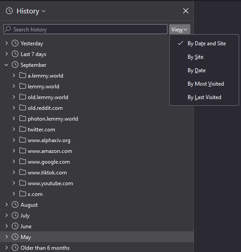Close the History sidebar
The image size is (241, 252).
point(186,11)
